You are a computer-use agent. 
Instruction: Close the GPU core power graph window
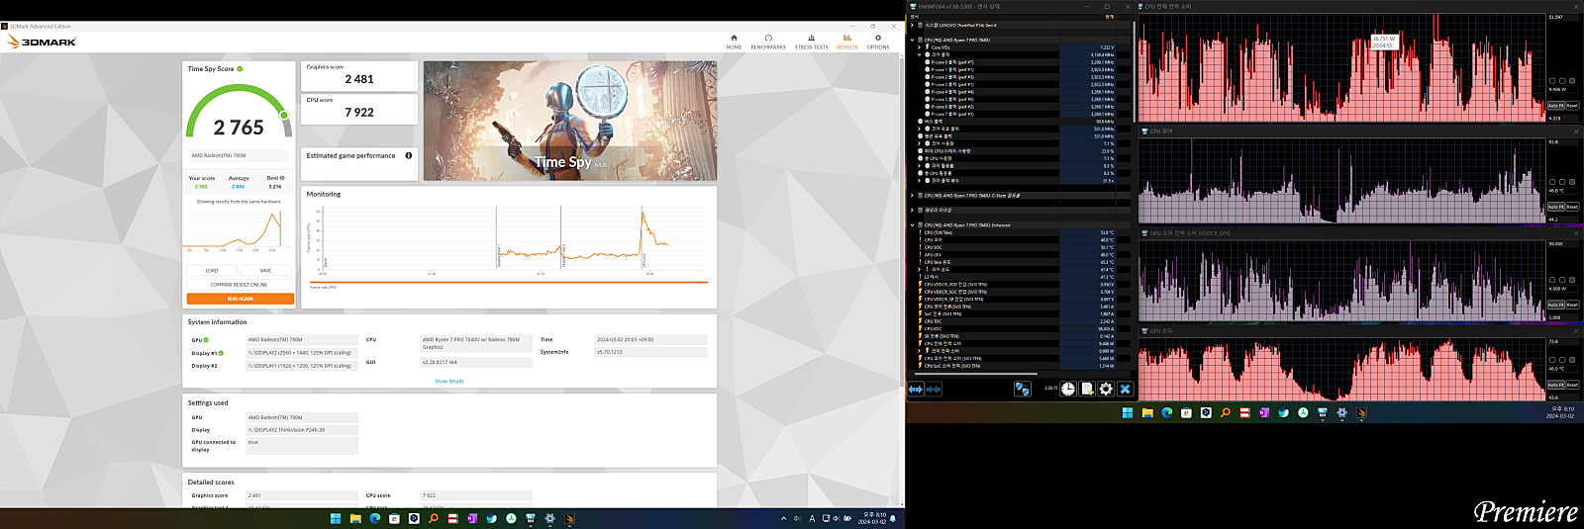coord(1576,233)
